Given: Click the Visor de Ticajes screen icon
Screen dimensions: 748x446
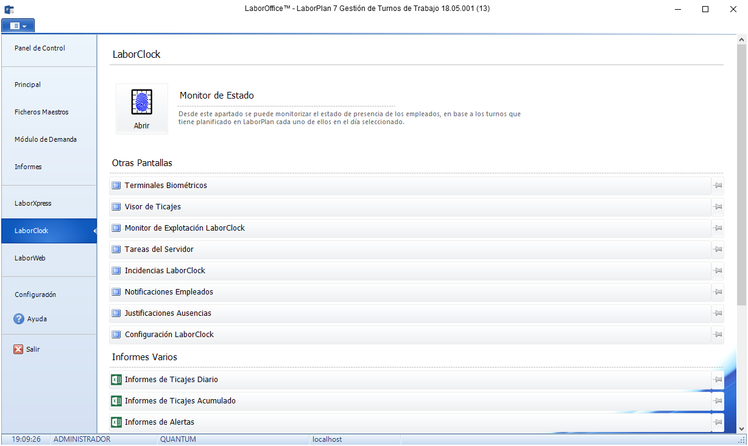Looking at the screenshot, I should coord(116,207).
